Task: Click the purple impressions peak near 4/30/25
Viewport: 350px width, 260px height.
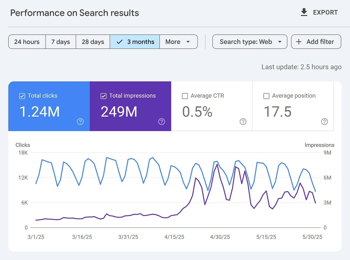Action: pos(217,165)
